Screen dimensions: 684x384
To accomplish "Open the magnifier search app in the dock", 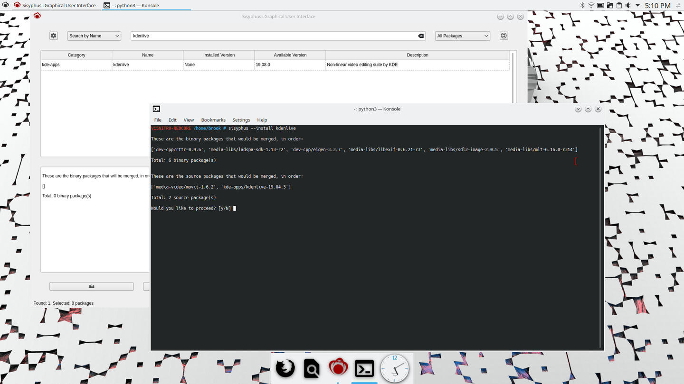I will tap(312, 368).
